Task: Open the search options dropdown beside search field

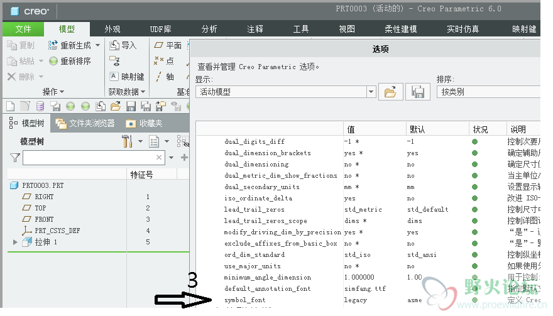Action: pos(172,157)
